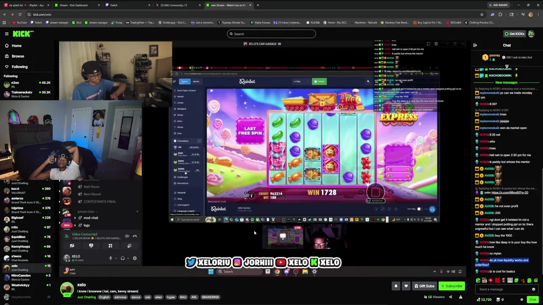This screenshot has width=543, height=305.
Task: Click the adinross tag
Action: (x=120, y=297)
